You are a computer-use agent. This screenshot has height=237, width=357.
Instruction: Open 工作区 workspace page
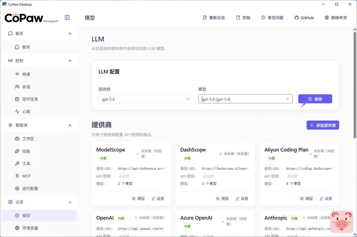pyautogui.click(x=39, y=139)
